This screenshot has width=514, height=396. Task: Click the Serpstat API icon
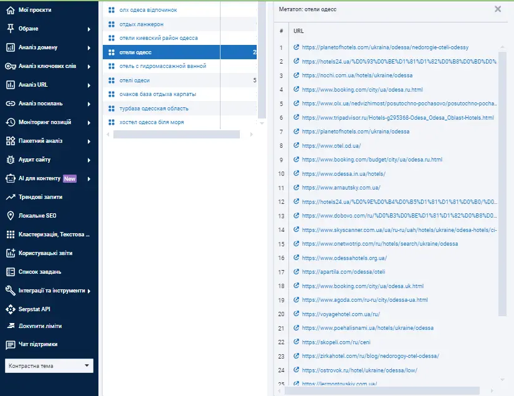(x=11, y=309)
